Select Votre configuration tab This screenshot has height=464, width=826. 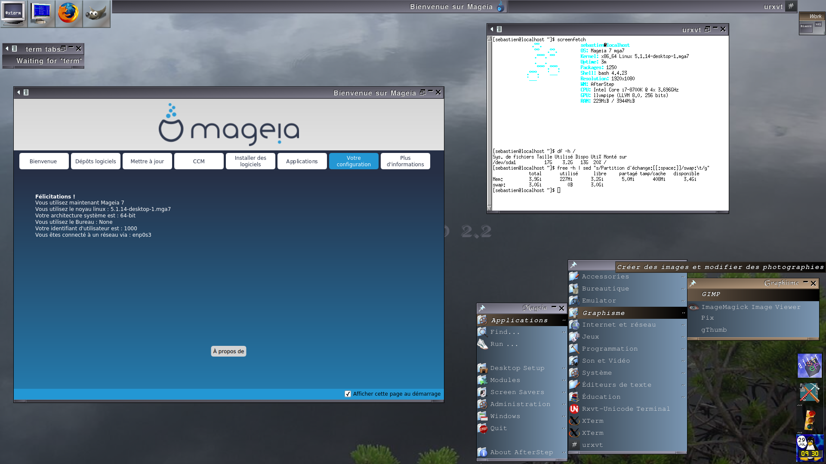coord(354,161)
